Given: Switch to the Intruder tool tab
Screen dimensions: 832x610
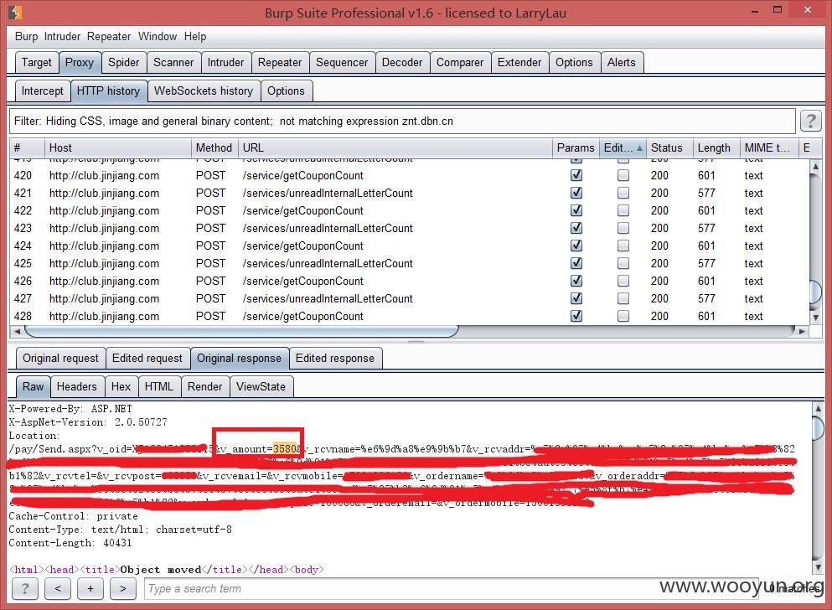Looking at the screenshot, I should click(225, 63).
